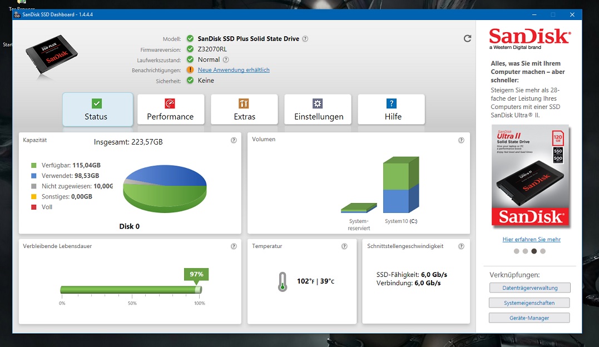The height and width of the screenshot is (347, 599).
Task: Click green check icon beside Sicherheit
Action: pyautogui.click(x=190, y=80)
